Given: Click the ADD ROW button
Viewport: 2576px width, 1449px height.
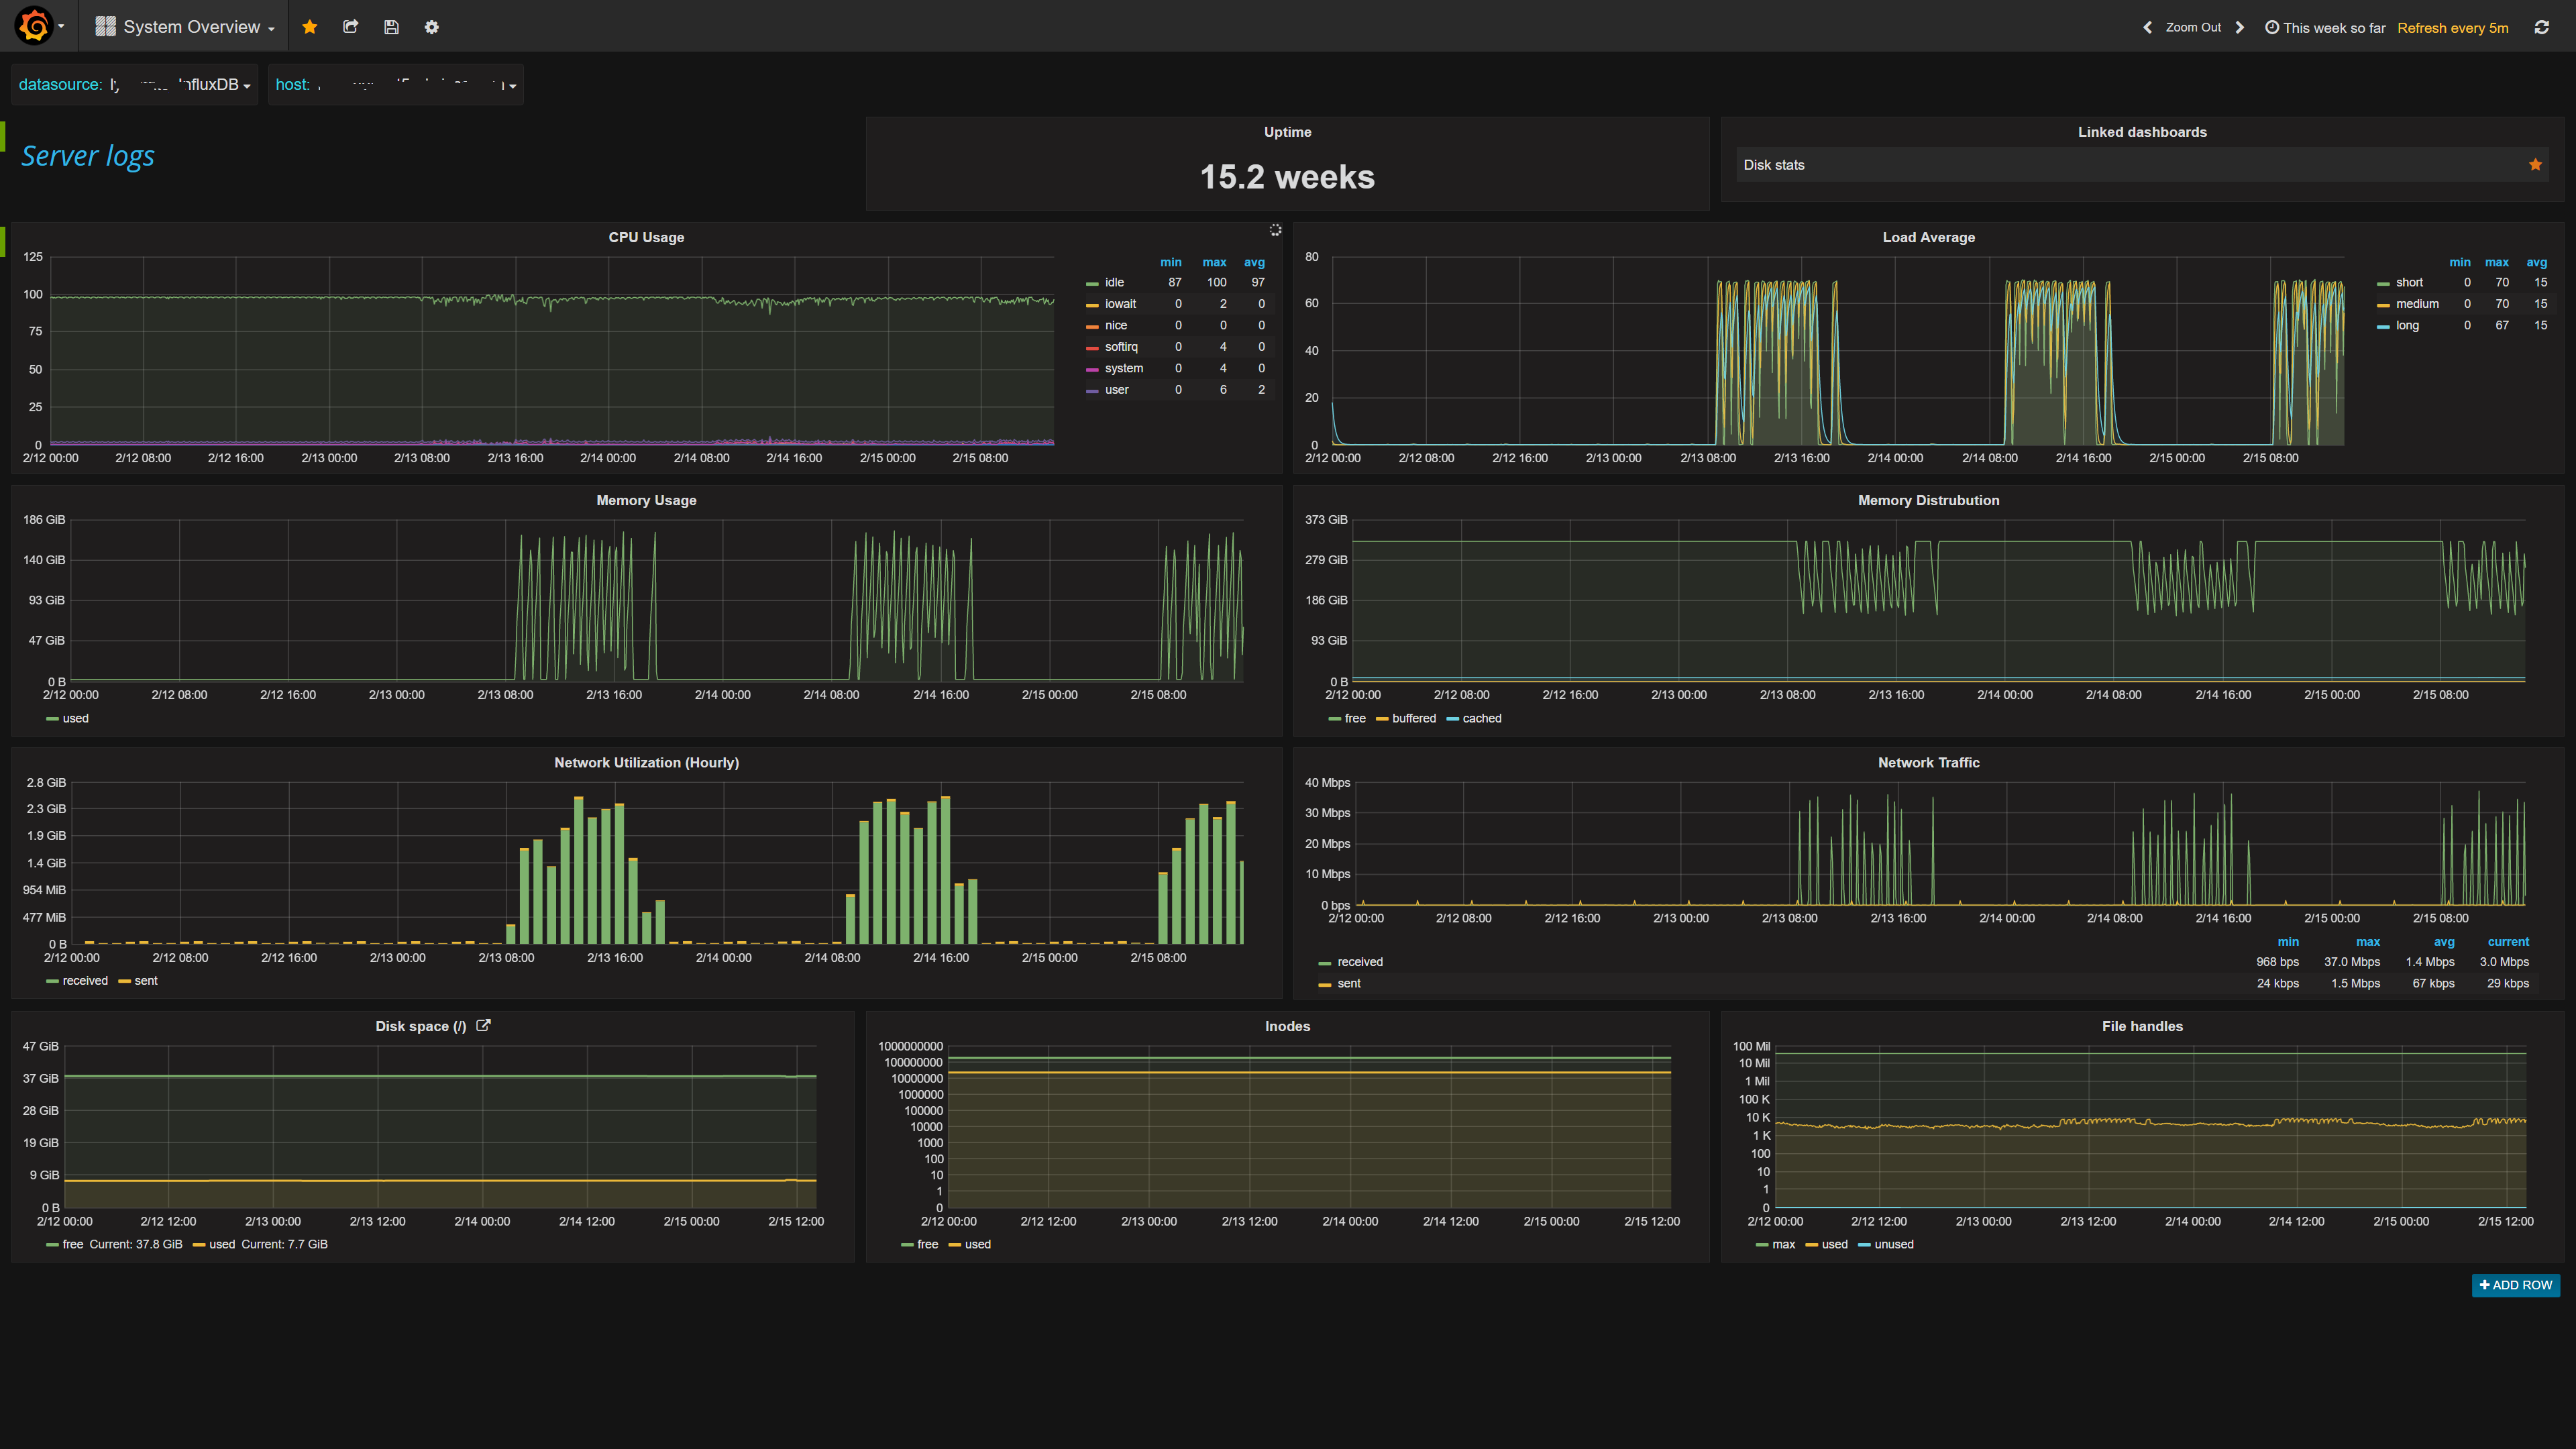Looking at the screenshot, I should (x=2515, y=1284).
